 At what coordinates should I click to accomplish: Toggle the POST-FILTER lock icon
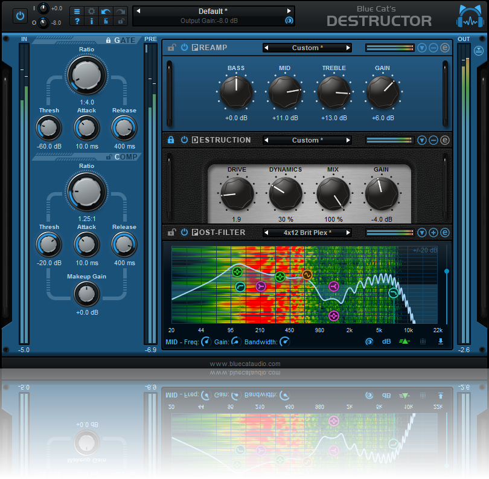(171, 232)
